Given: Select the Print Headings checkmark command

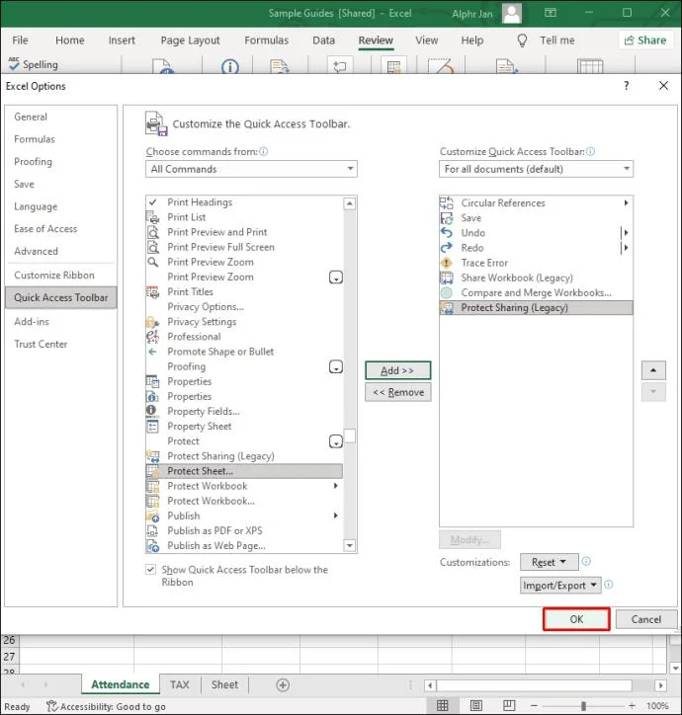Looking at the screenshot, I should pyautogui.click(x=244, y=202).
